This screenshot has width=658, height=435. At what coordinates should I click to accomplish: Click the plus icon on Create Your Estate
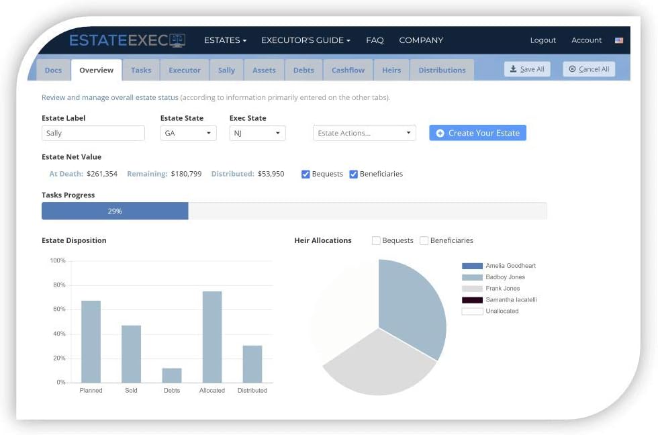tap(440, 133)
